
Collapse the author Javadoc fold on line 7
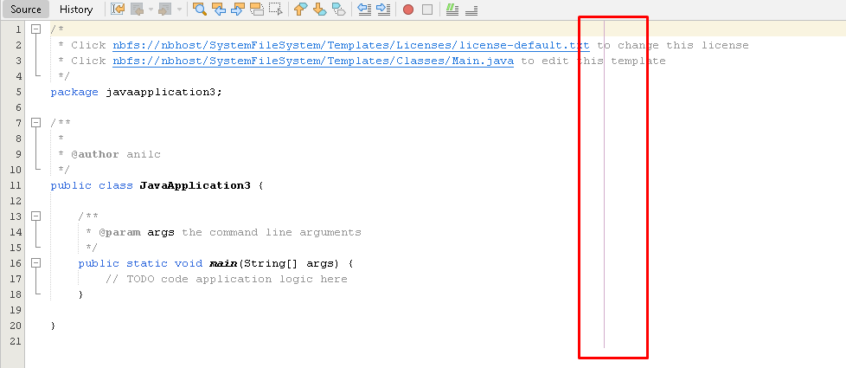click(36, 123)
